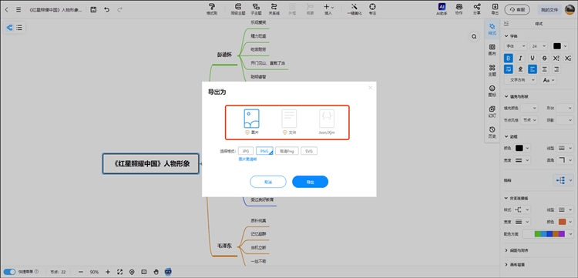Open the hamburger main menu
578x278 pixels.
18,9
